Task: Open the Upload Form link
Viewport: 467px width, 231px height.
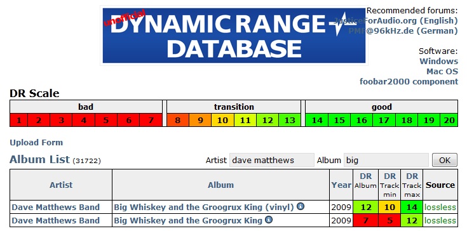Action: click(36, 142)
